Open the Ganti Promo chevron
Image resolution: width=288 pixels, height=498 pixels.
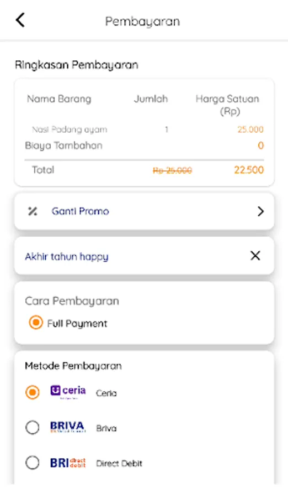(x=260, y=211)
